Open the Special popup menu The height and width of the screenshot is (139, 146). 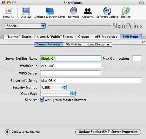(25, 26)
